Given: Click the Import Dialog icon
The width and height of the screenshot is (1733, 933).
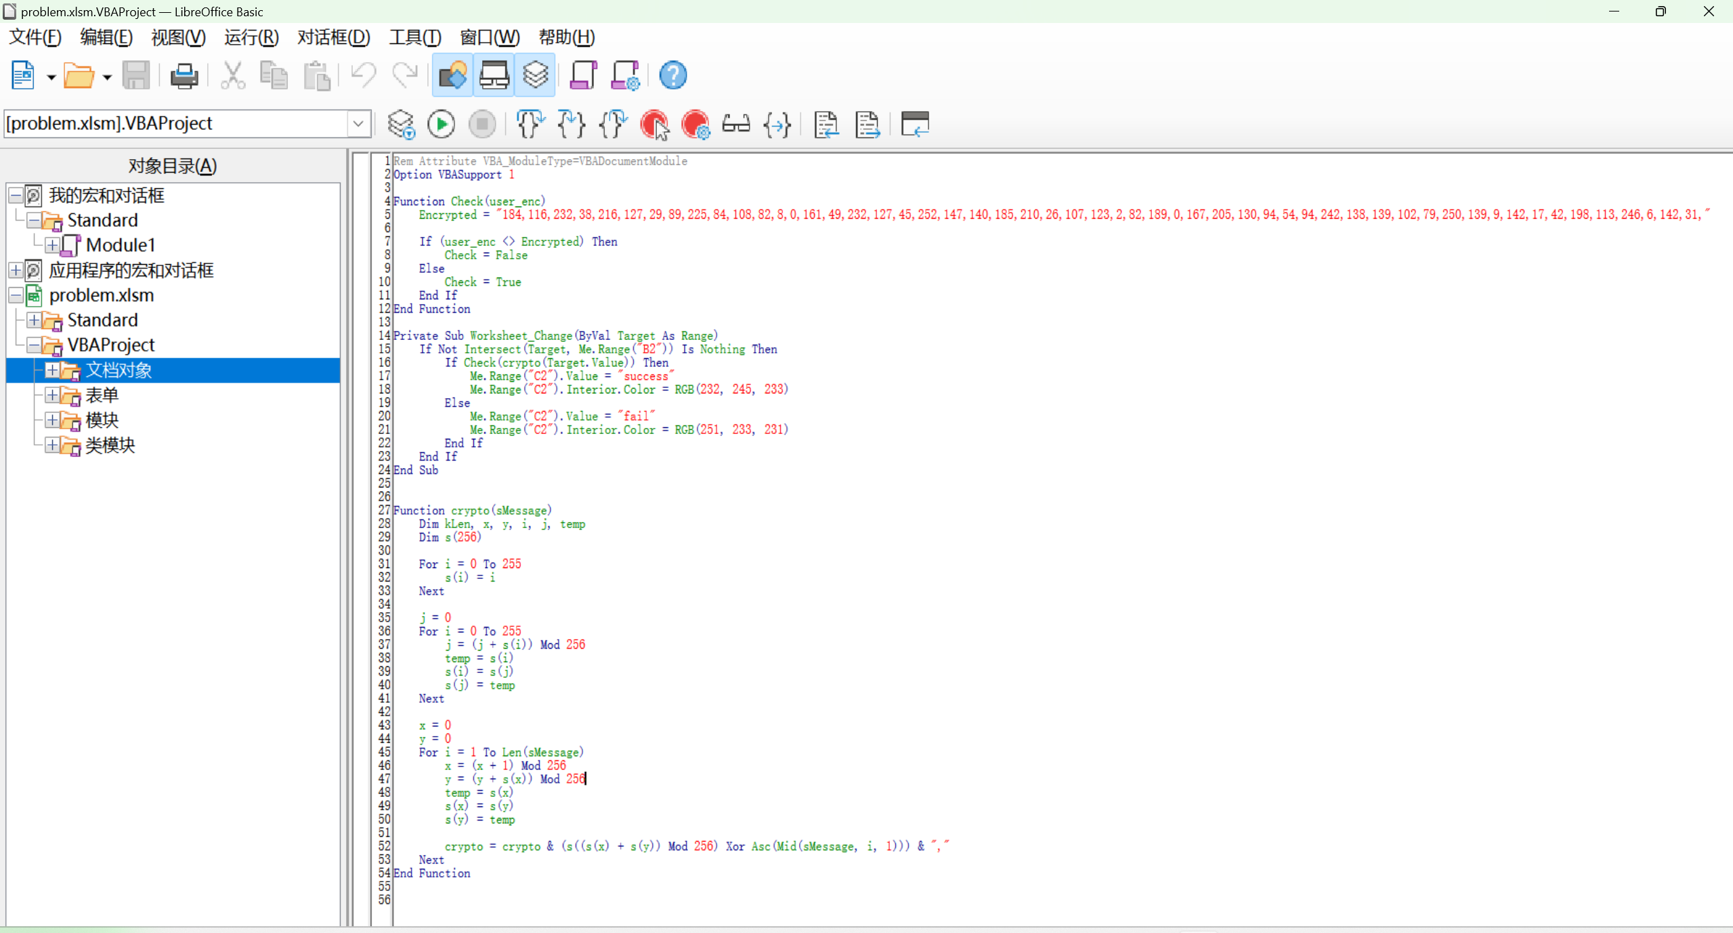Looking at the screenshot, I should (915, 125).
